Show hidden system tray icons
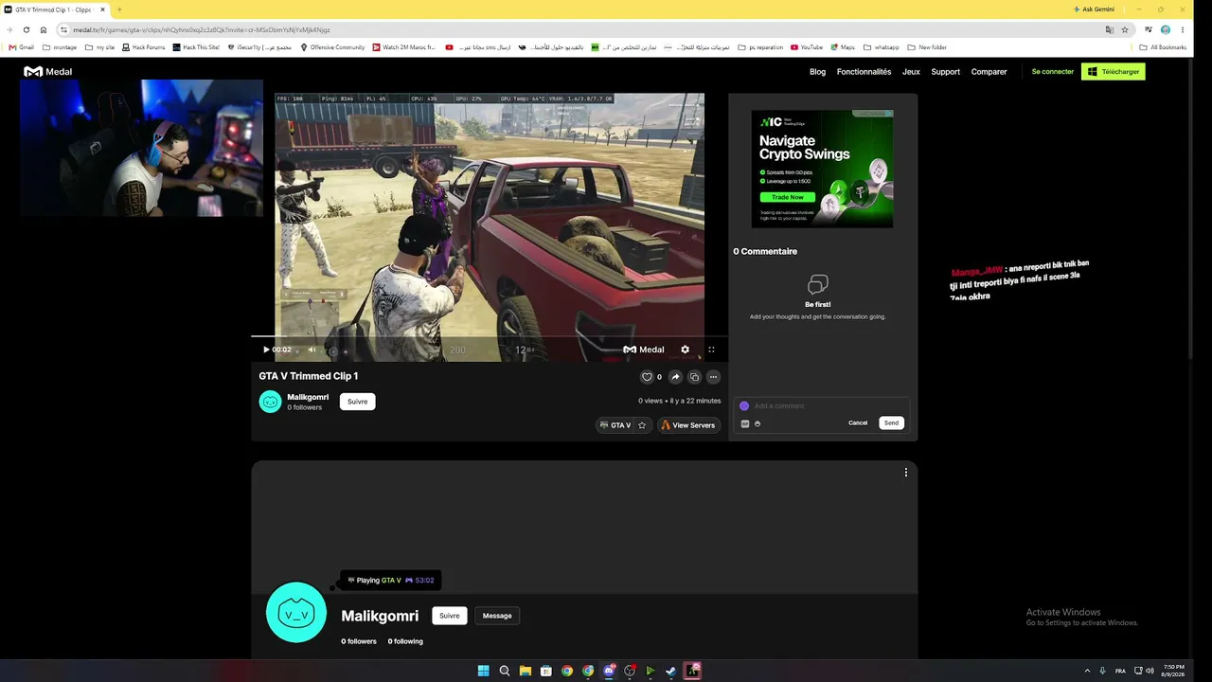Image resolution: width=1212 pixels, height=682 pixels. pos(1087,671)
